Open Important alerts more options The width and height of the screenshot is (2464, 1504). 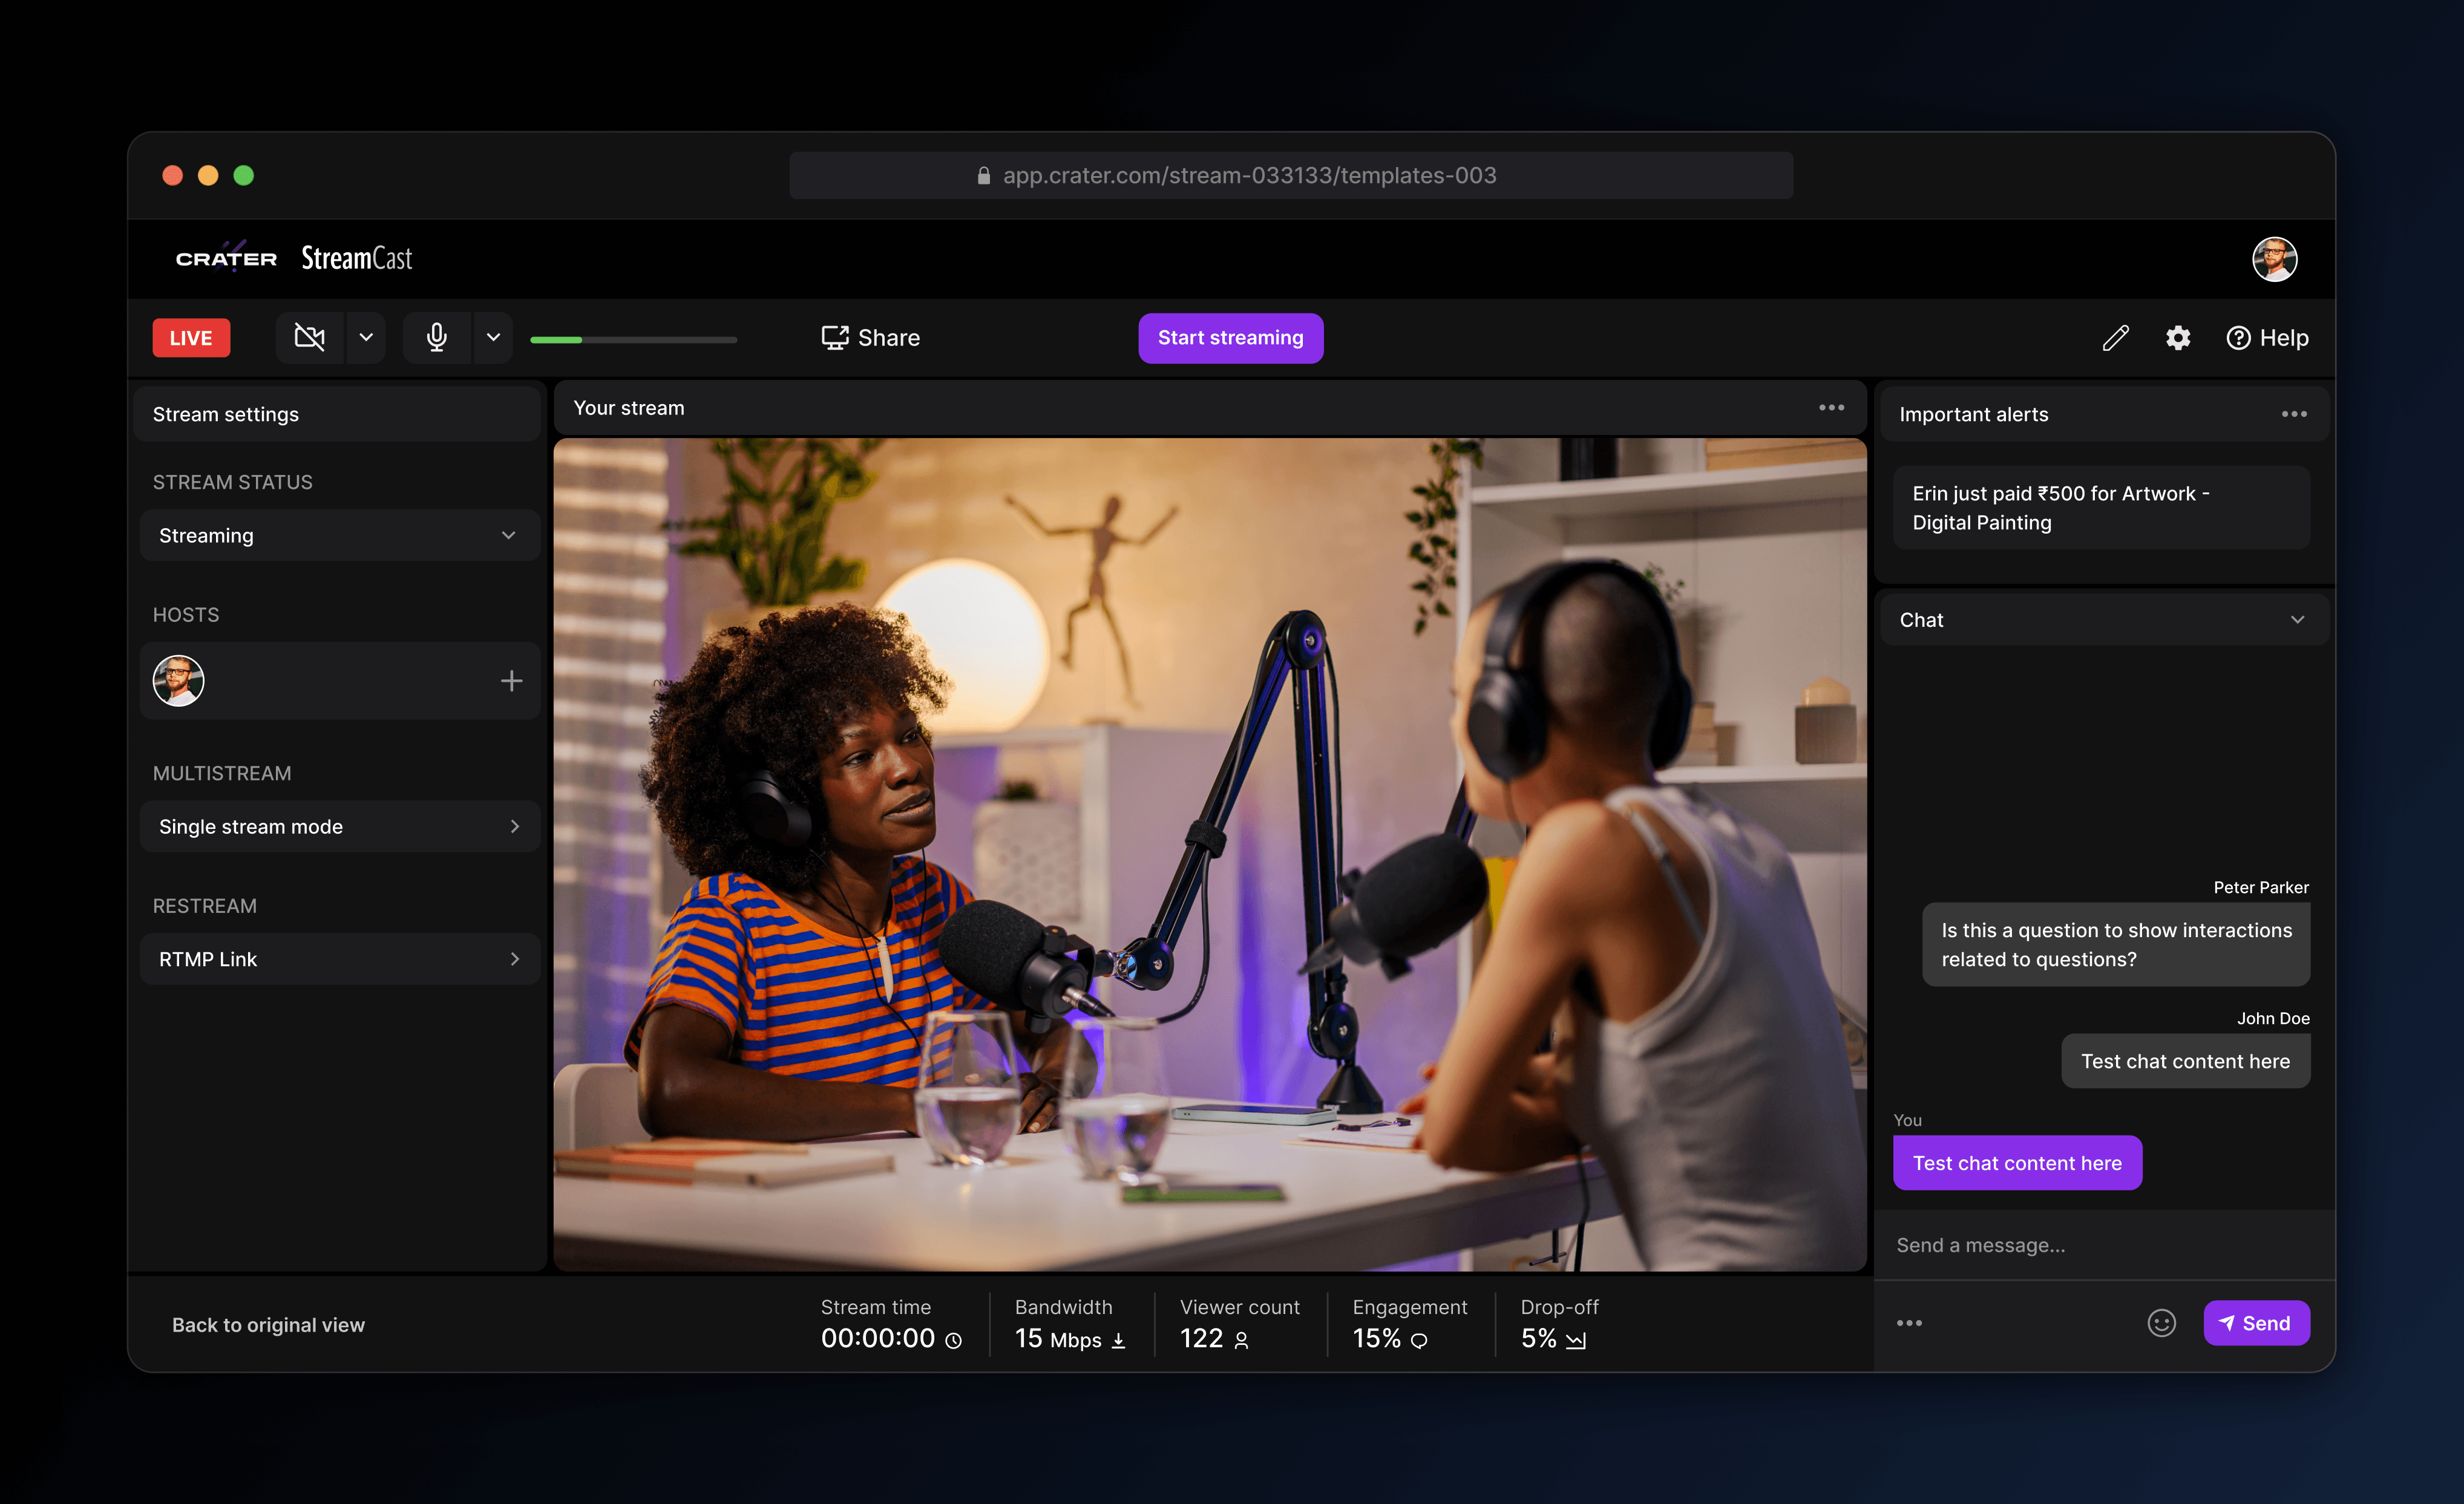(x=2293, y=414)
